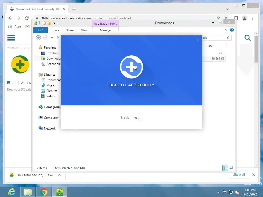Select Homegroup in navigation pane

click(50, 107)
